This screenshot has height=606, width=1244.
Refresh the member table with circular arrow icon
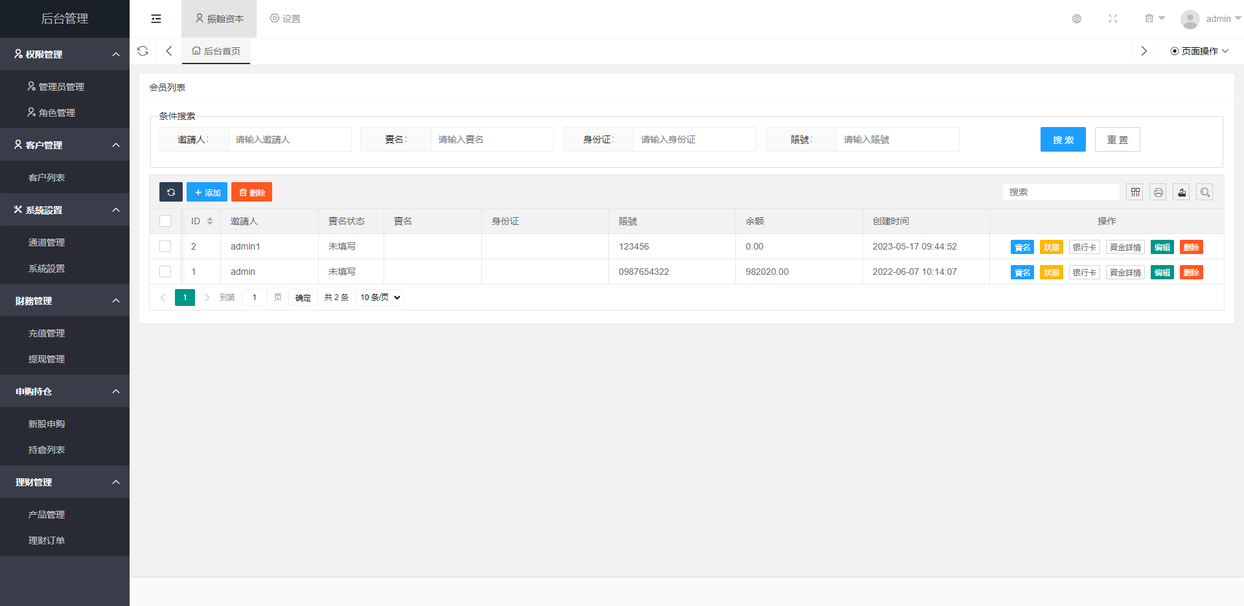click(170, 192)
